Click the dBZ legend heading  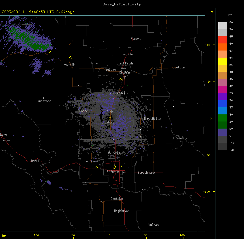pos(229,15)
